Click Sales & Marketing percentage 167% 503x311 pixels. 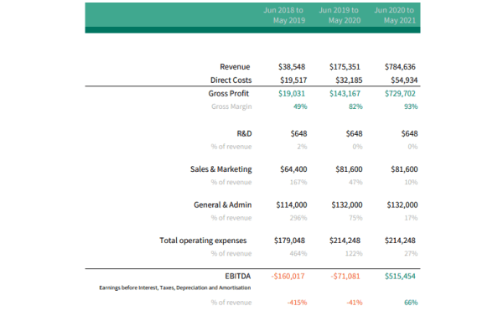click(298, 183)
